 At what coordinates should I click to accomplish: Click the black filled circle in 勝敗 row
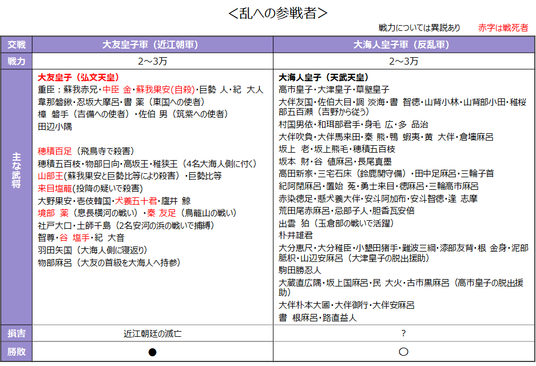coord(153,352)
